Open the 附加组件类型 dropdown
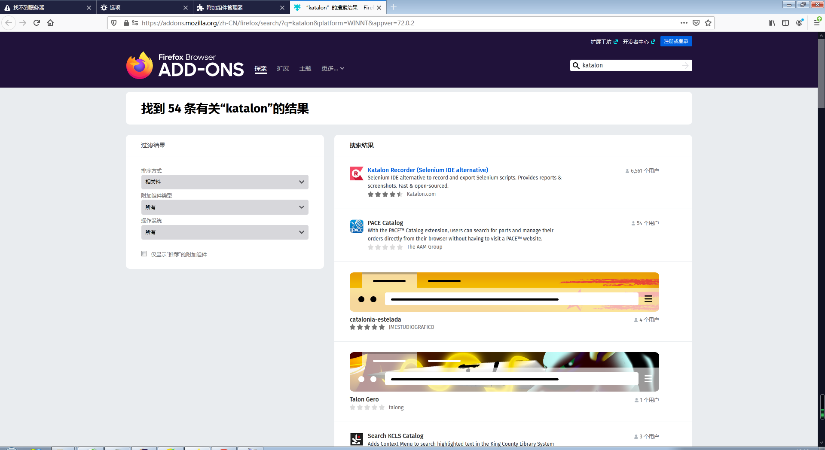The height and width of the screenshot is (450, 825). click(225, 207)
